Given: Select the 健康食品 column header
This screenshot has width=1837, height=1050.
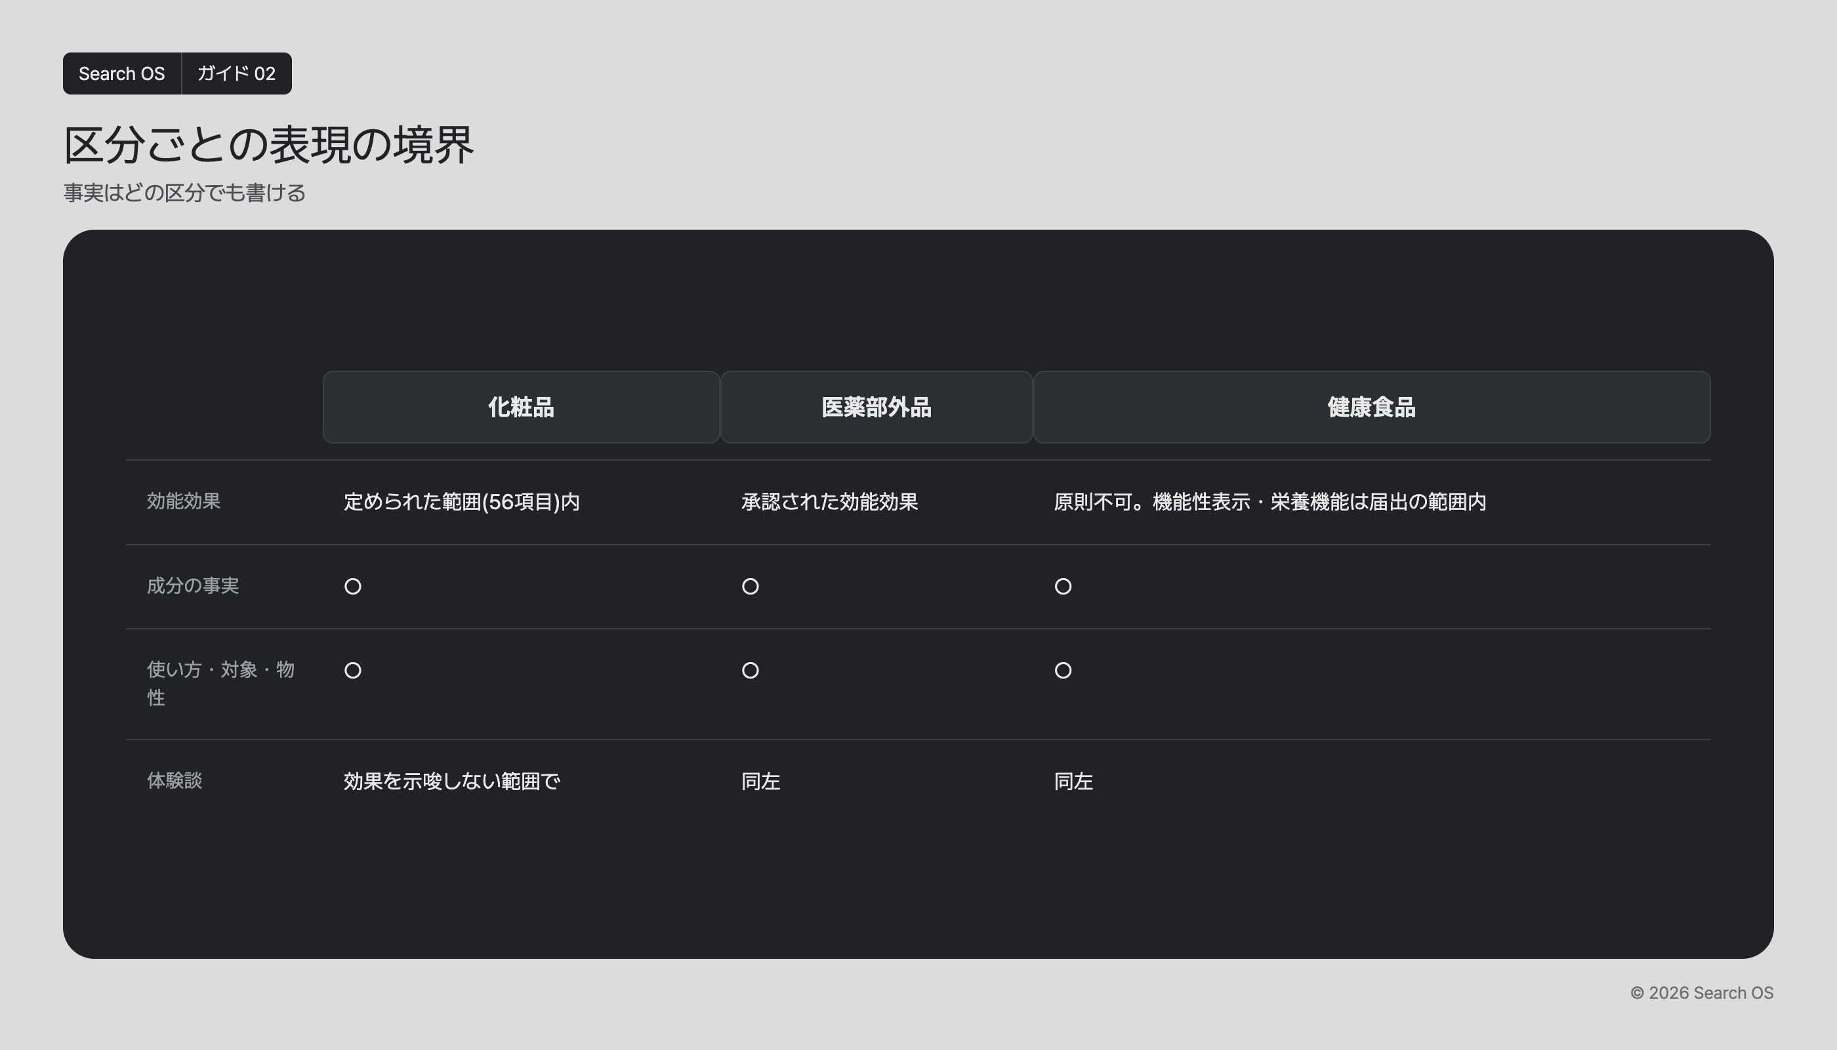Looking at the screenshot, I should tap(1371, 408).
